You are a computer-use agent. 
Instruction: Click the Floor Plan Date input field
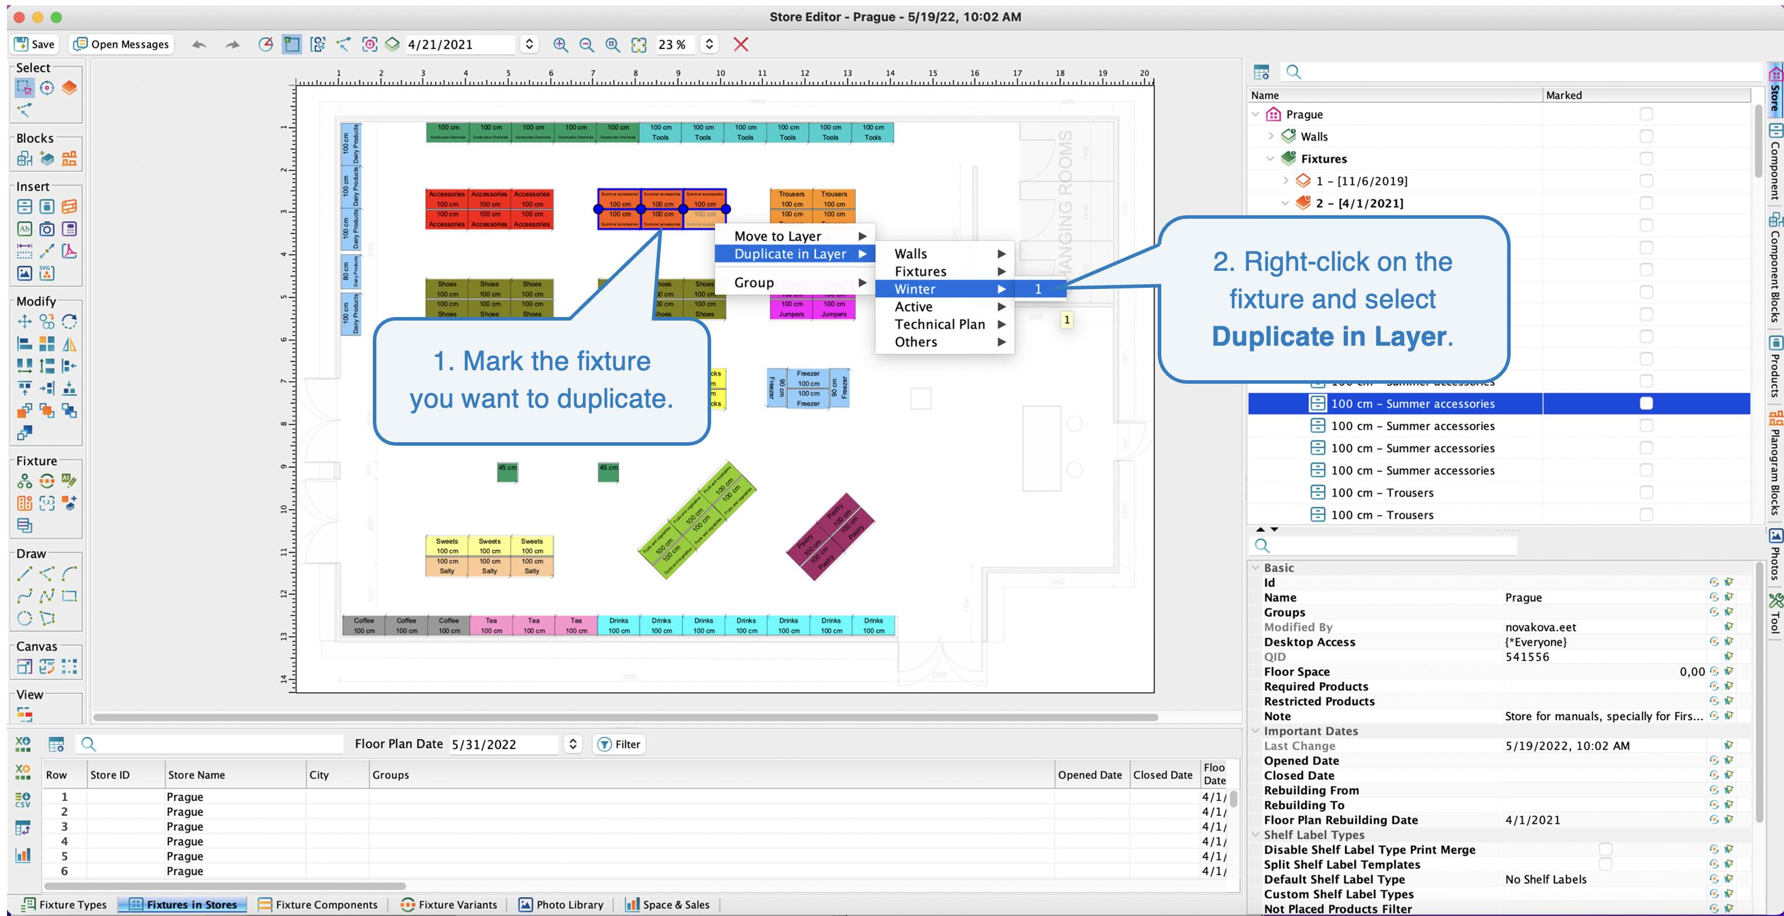click(x=503, y=744)
